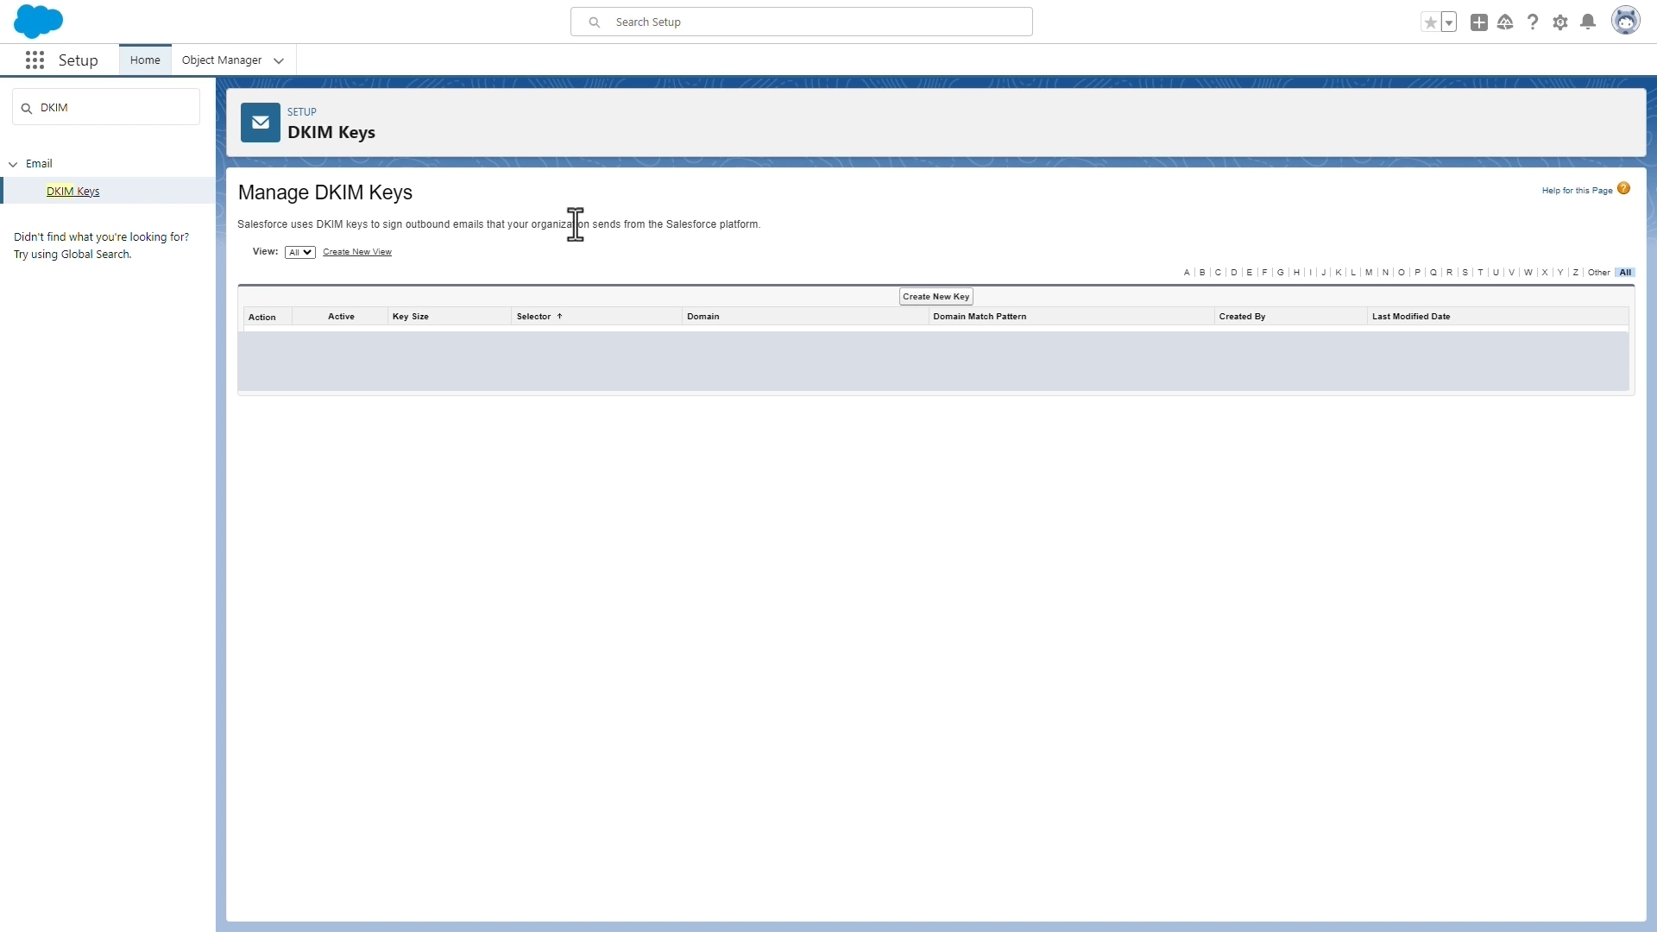The width and height of the screenshot is (1657, 932).
Task: Click the Setup app name label
Action: [79, 60]
